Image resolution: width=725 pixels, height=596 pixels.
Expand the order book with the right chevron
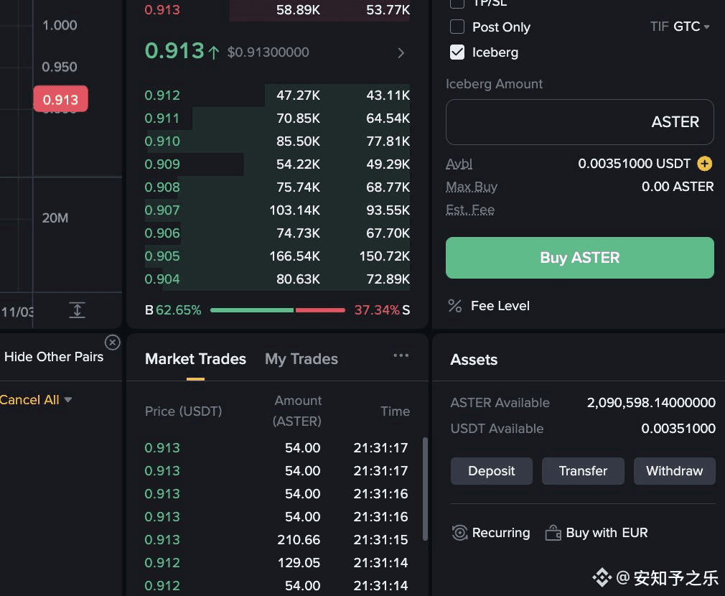401,52
